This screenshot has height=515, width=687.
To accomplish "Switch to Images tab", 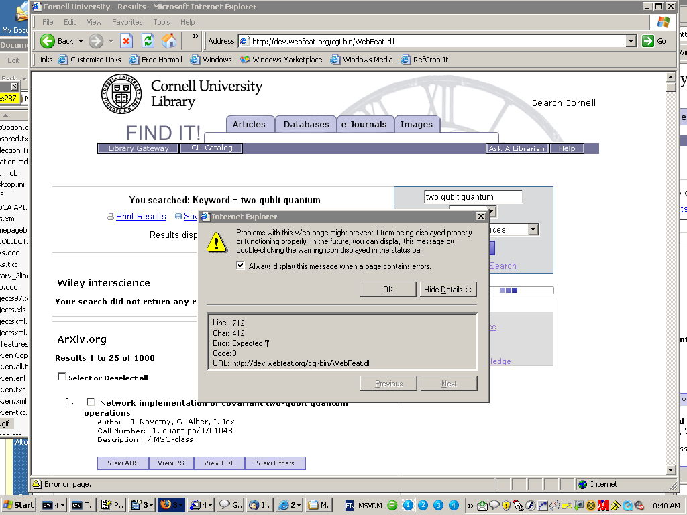I will (x=417, y=124).
